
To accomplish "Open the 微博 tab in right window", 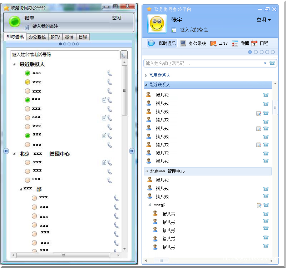I will point(241,43).
